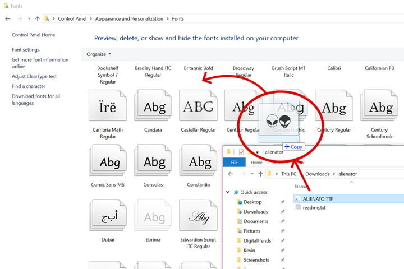Open the Font settings link
The height and width of the screenshot is (269, 404).
coord(26,50)
